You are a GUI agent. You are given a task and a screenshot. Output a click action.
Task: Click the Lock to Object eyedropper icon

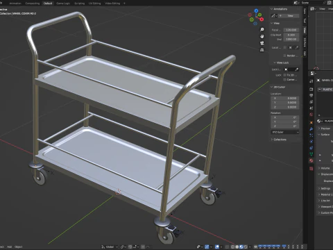click(297, 69)
